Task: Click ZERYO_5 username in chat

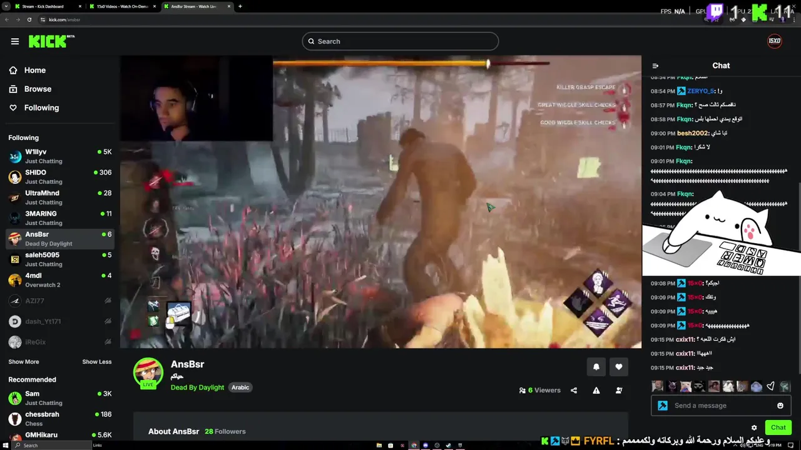Action: click(701, 91)
